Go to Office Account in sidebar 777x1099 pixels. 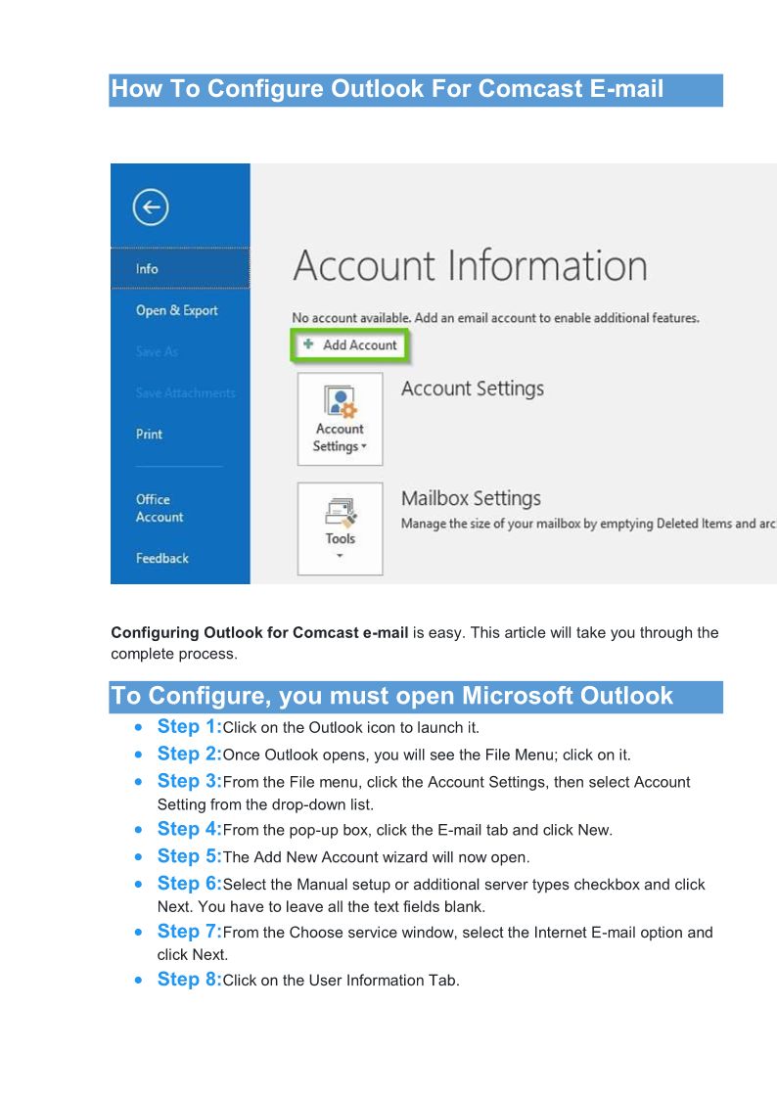[160, 508]
